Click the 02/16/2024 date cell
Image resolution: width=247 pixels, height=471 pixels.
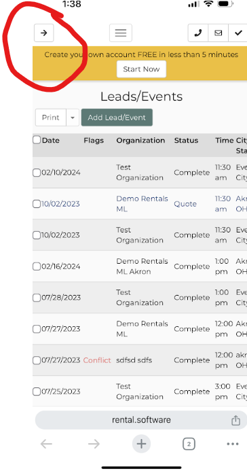(61, 266)
